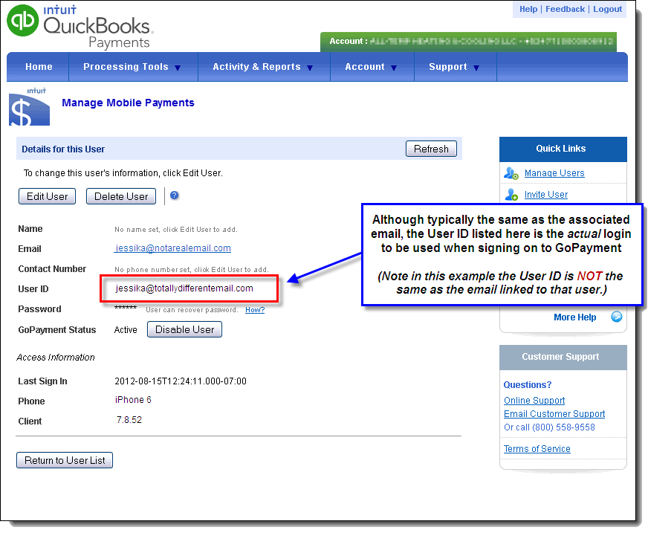Open the Processing Tools menu
Image resolution: width=648 pixels, height=533 pixels.
click(x=126, y=67)
